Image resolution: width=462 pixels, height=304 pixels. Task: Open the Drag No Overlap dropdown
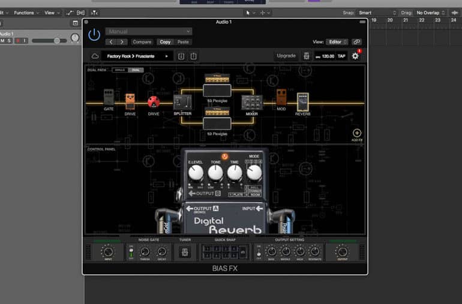point(430,13)
